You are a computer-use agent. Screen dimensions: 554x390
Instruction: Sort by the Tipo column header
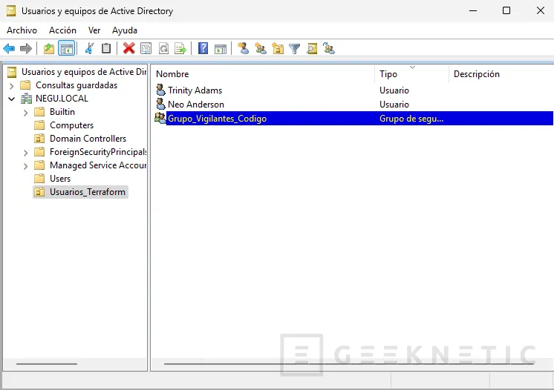coord(412,74)
